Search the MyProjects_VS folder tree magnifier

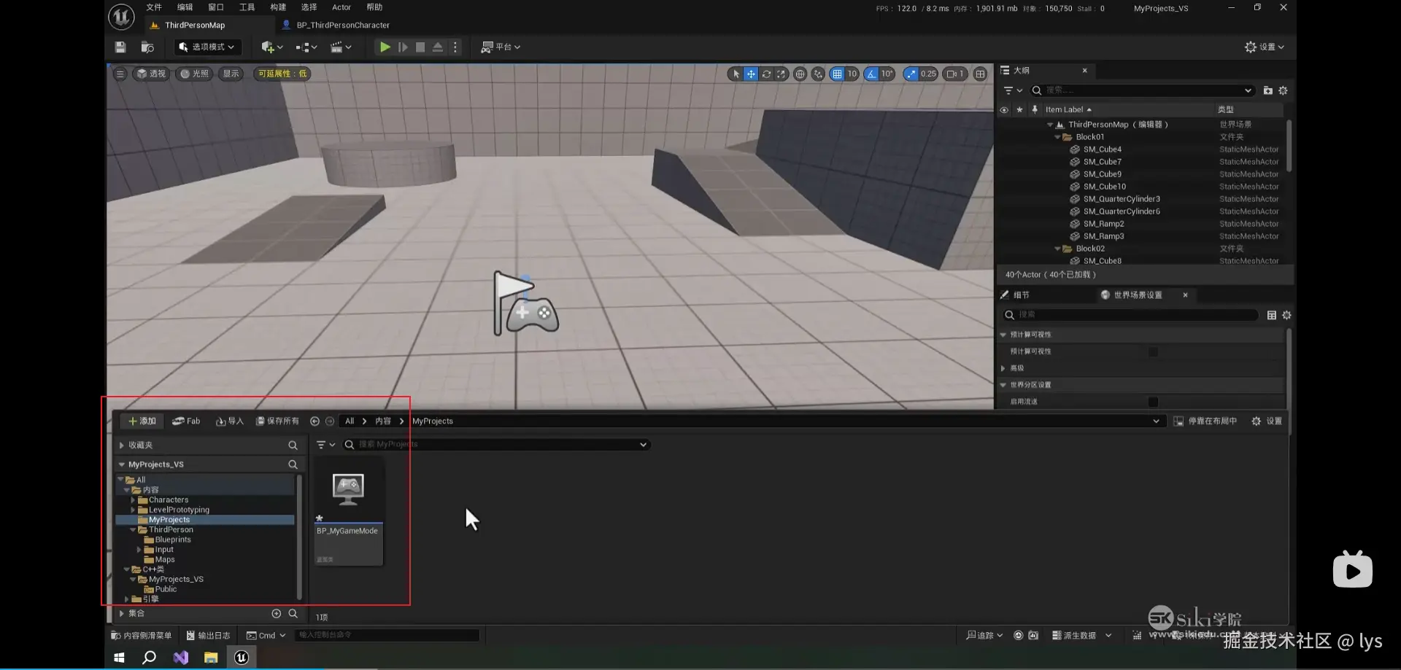coord(293,464)
